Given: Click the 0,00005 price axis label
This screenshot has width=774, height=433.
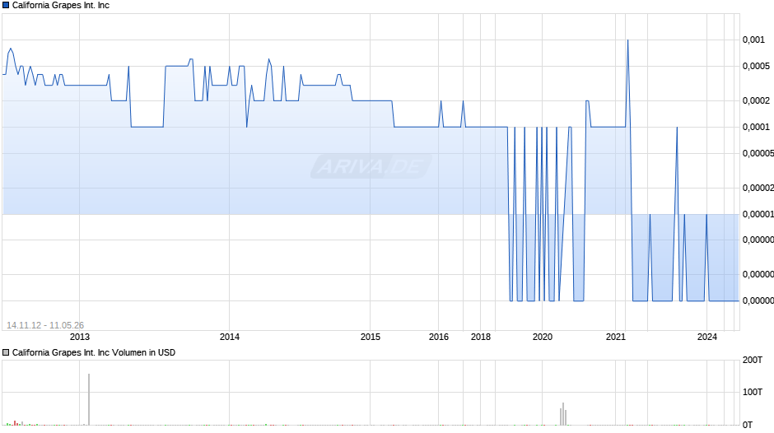Looking at the screenshot, I should coord(758,154).
